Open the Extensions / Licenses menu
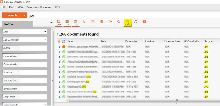Screen dimensions: 220x106 pyautogui.click(x=39, y=7)
